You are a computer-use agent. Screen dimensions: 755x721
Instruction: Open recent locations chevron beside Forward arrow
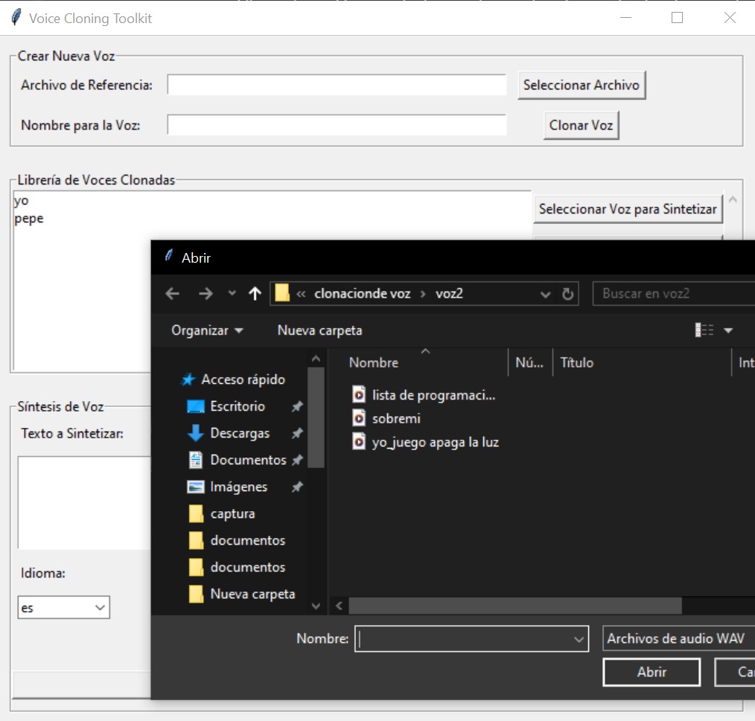[232, 292]
